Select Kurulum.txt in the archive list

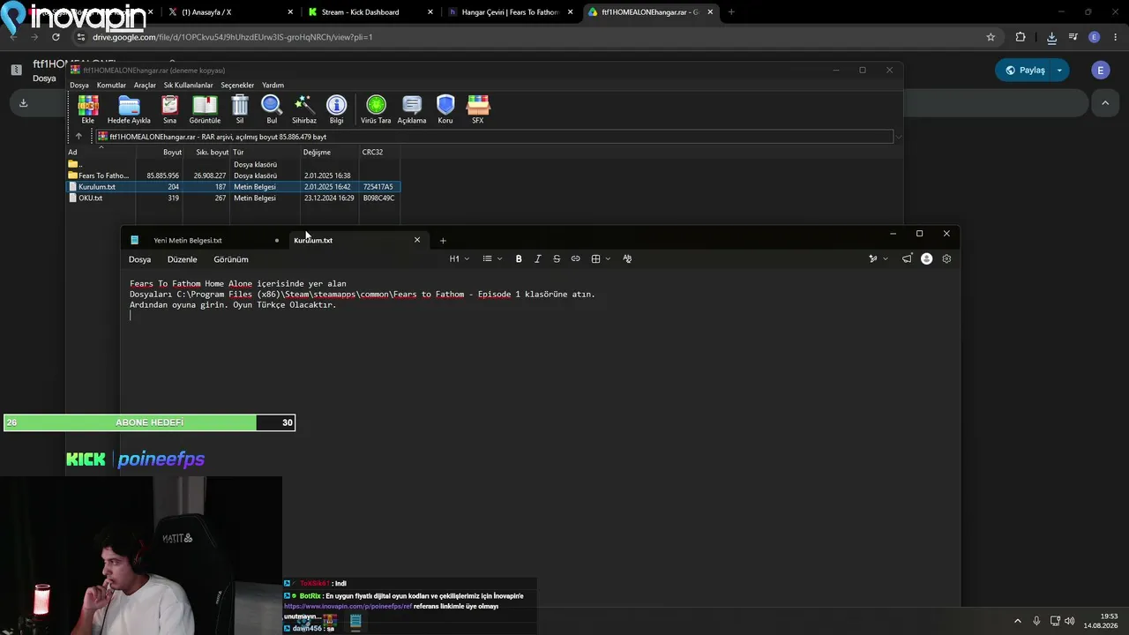click(x=234, y=187)
